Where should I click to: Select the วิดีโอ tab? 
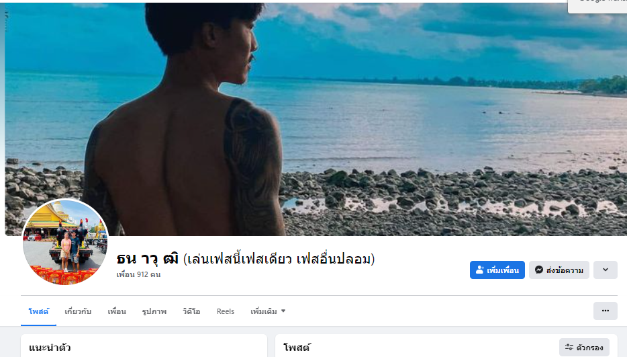point(191,311)
